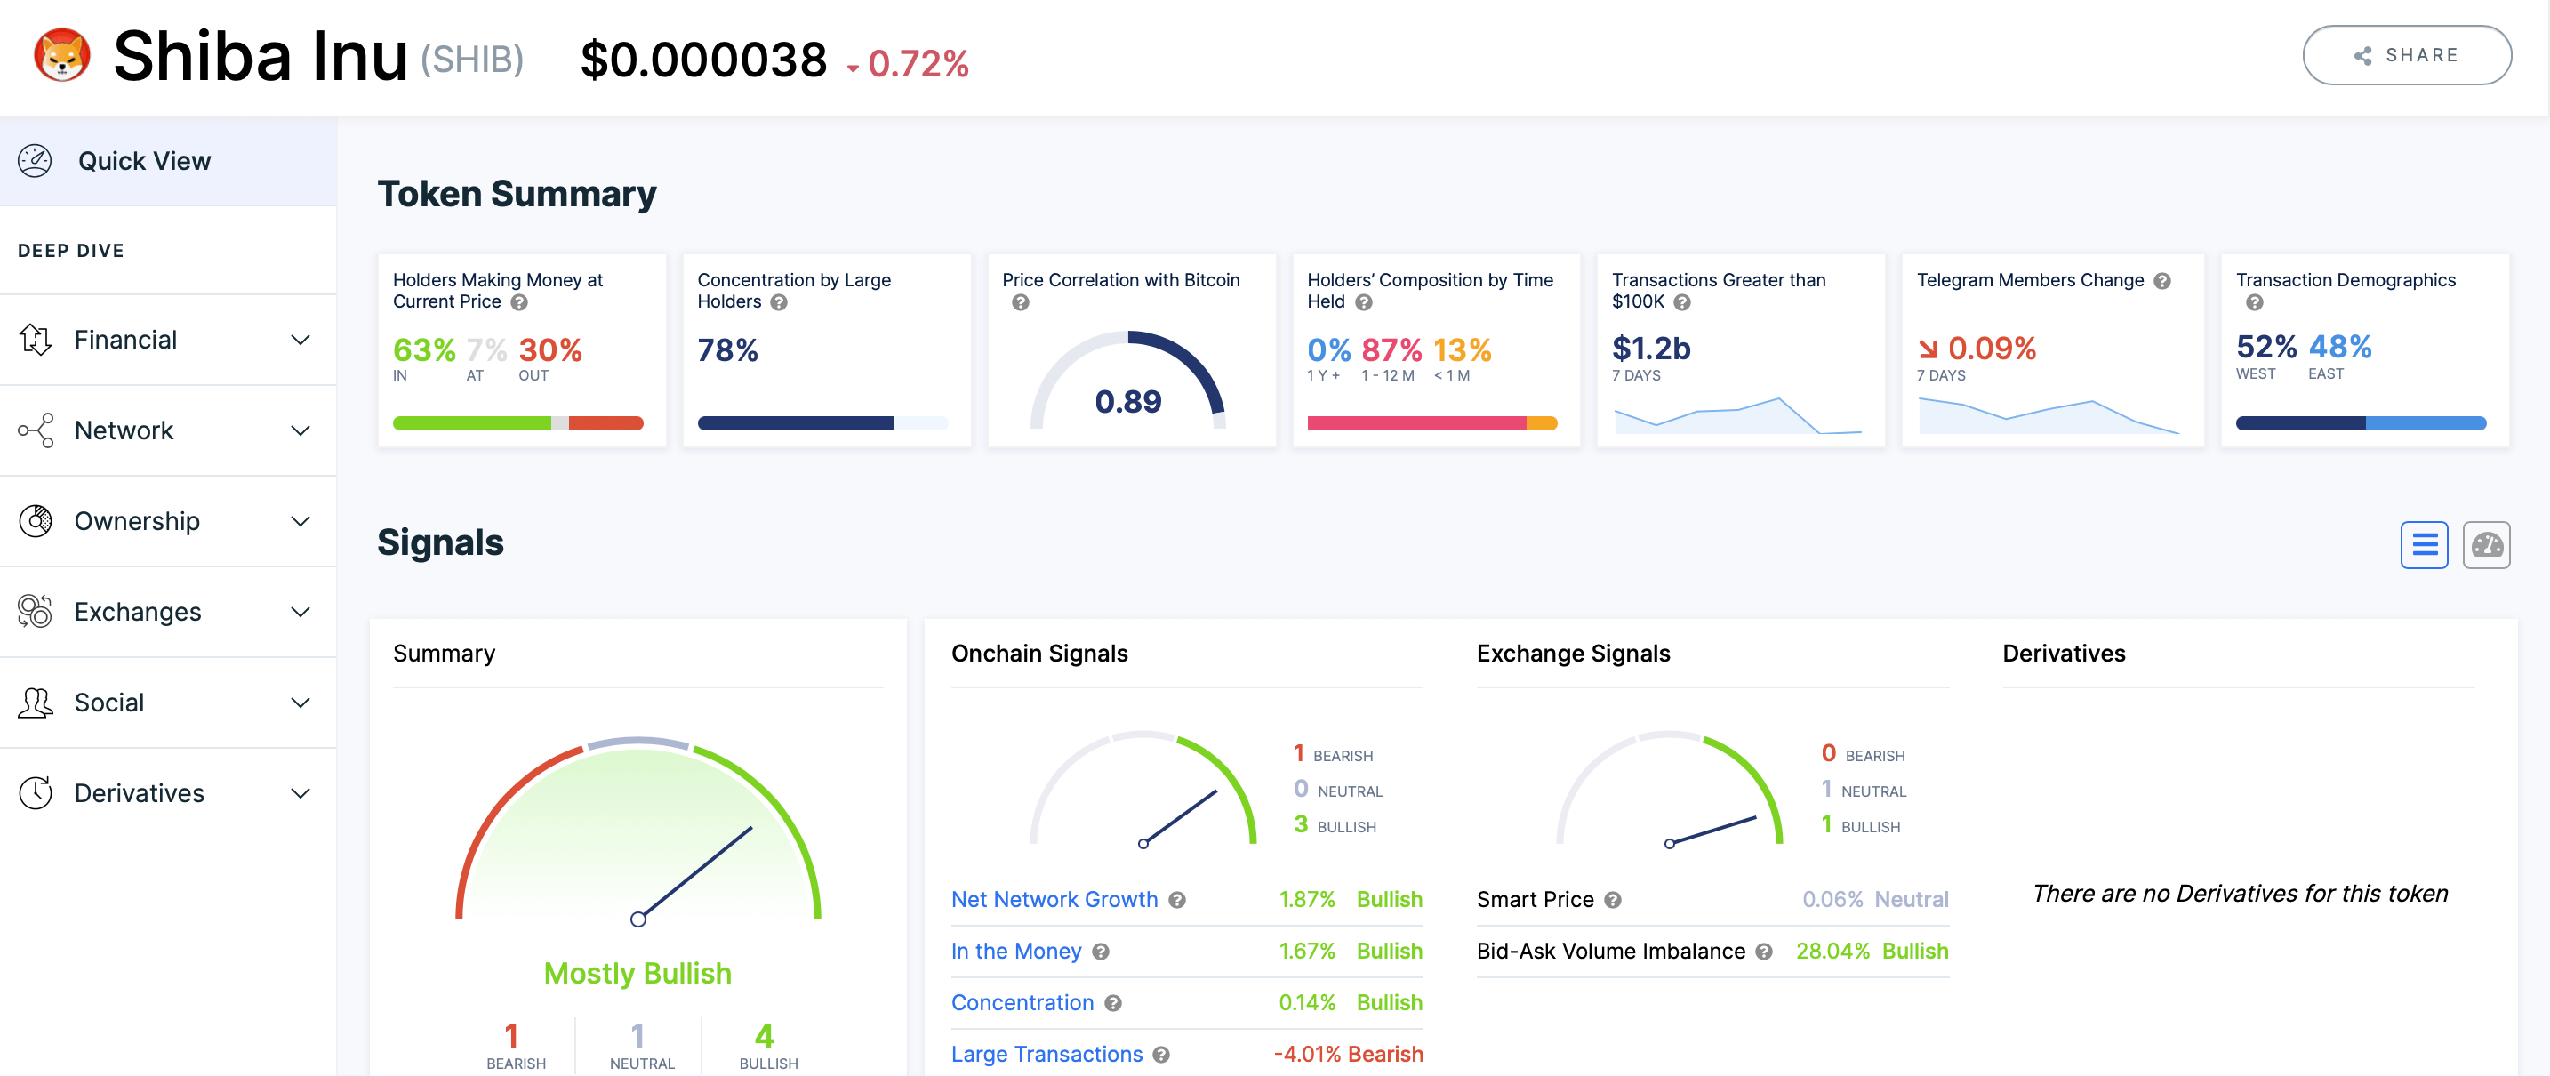Expand the Social section chevron
The image size is (2550, 1076).
pos(301,703)
